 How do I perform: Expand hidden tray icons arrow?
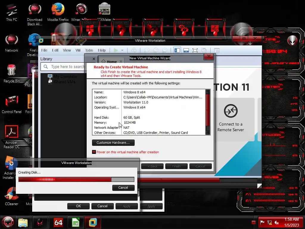coord(253,222)
